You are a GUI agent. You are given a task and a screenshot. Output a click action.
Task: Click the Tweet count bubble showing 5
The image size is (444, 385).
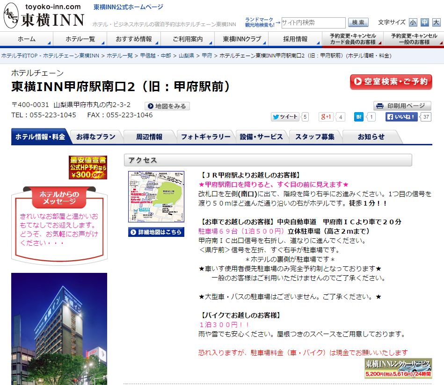[305, 116]
